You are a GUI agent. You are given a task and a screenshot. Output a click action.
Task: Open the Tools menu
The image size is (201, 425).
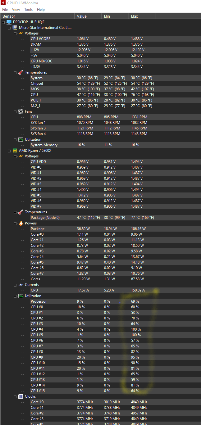coord(29,10)
